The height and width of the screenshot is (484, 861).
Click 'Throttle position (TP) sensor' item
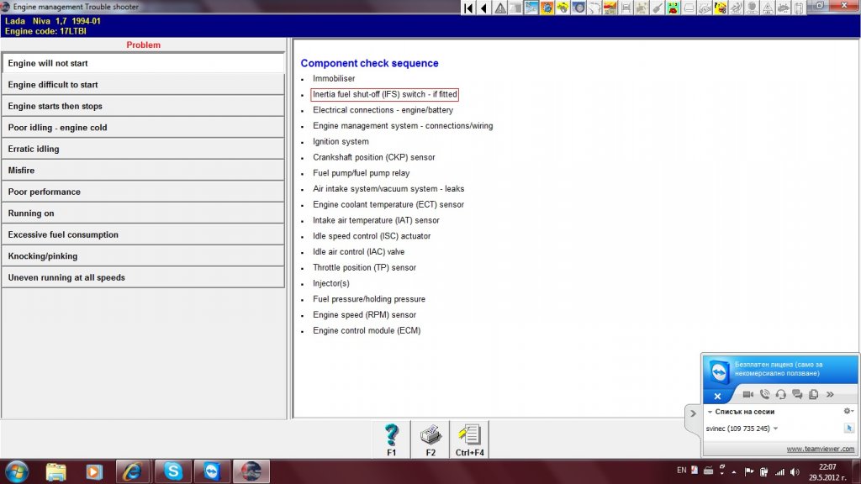pyautogui.click(x=364, y=267)
